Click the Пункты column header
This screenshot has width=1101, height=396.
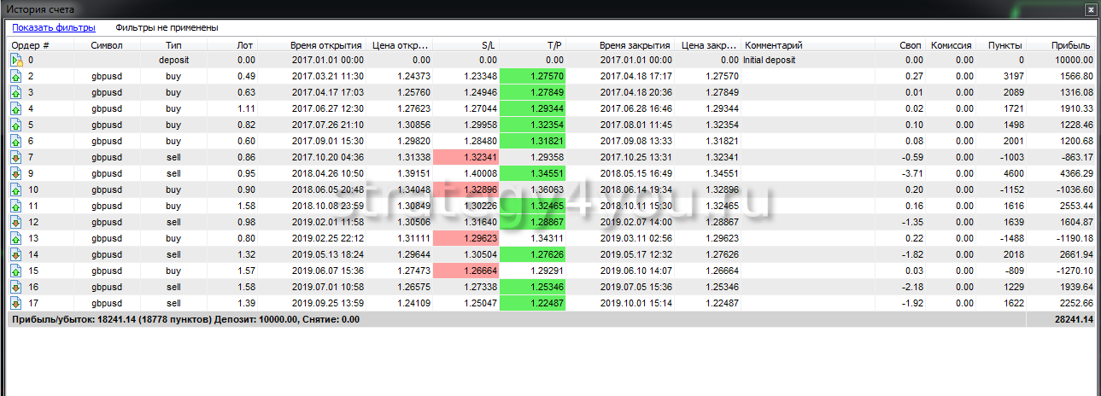(1004, 45)
